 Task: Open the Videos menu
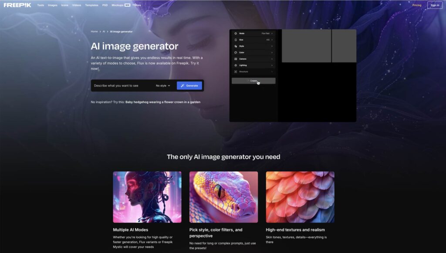(77, 5)
